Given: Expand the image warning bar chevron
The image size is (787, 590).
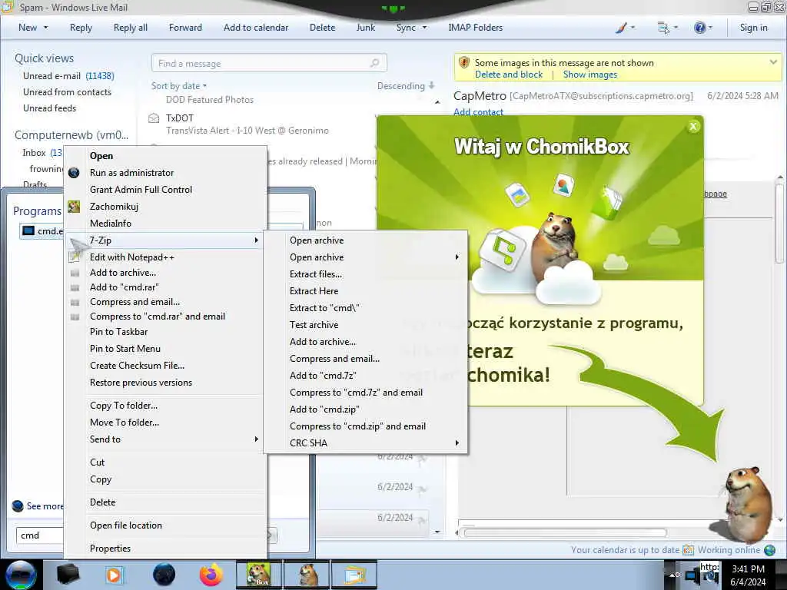Looking at the screenshot, I should [773, 63].
